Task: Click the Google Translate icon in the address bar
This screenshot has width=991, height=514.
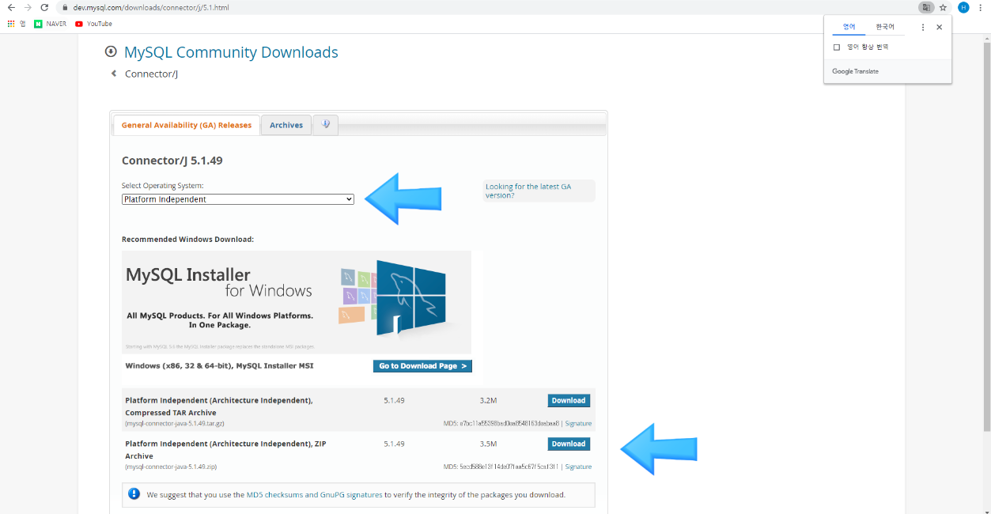Action: [x=925, y=7]
